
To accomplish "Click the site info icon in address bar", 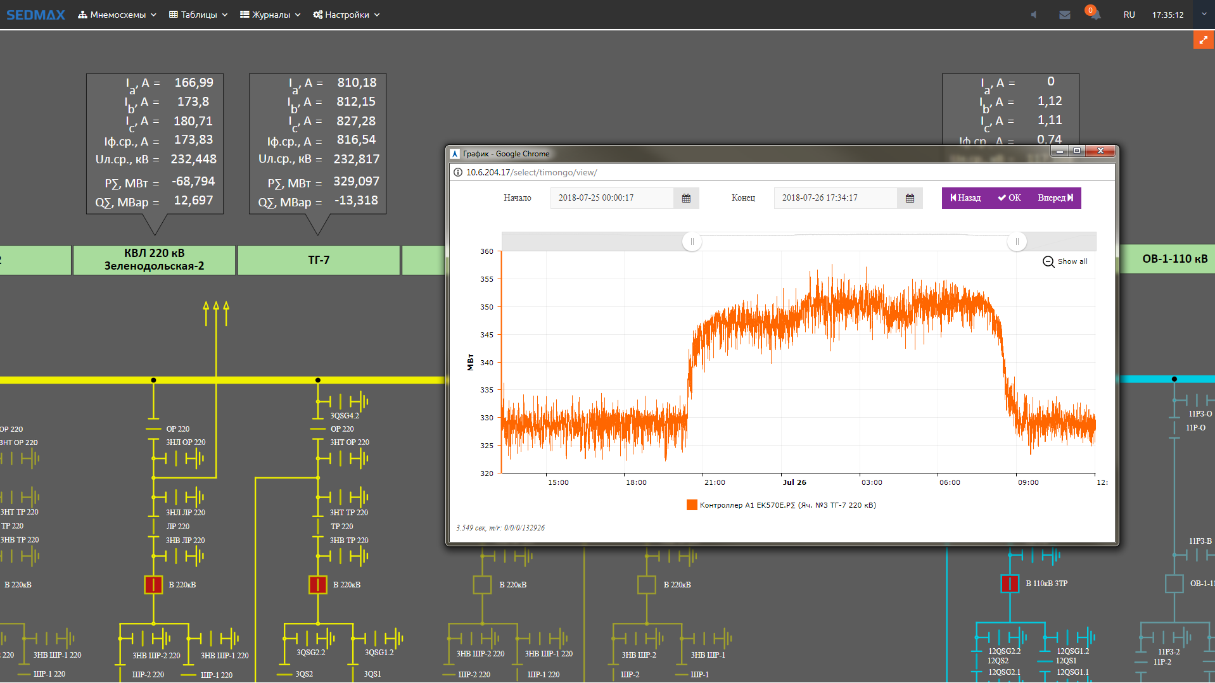I will [x=457, y=172].
